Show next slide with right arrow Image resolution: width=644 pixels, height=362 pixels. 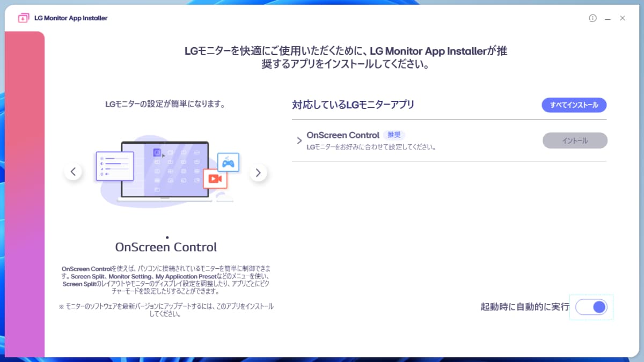pyautogui.click(x=258, y=172)
